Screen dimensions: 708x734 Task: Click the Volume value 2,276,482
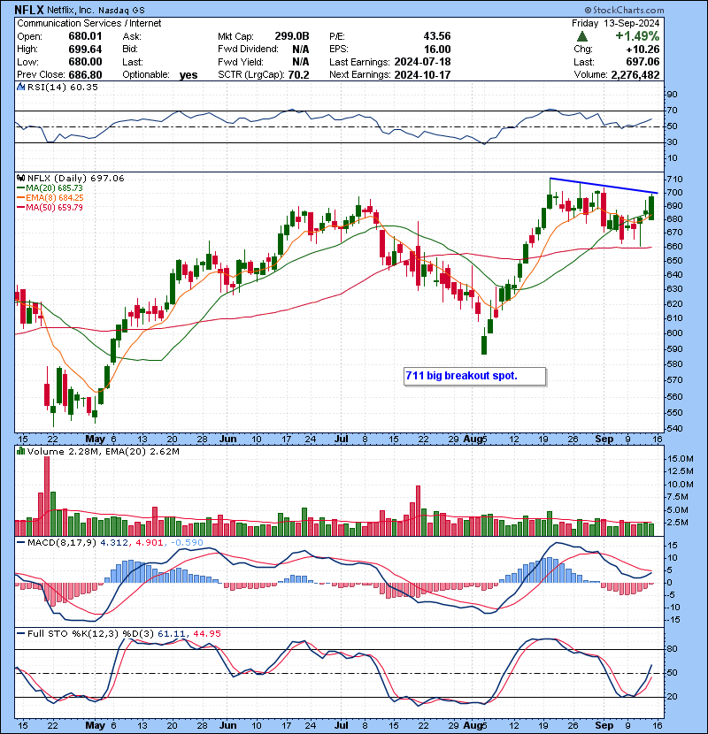[635, 74]
